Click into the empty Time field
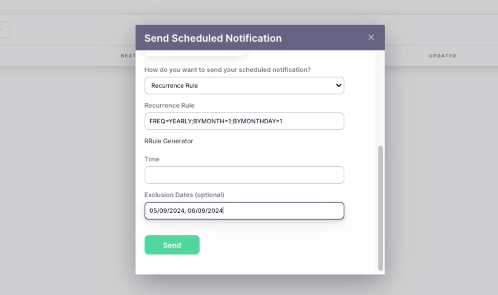Viewport: 498px width, 295px height. point(244,175)
